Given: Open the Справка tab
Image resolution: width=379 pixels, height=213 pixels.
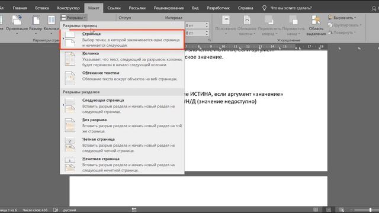Looking at the screenshot, I should (245, 8).
